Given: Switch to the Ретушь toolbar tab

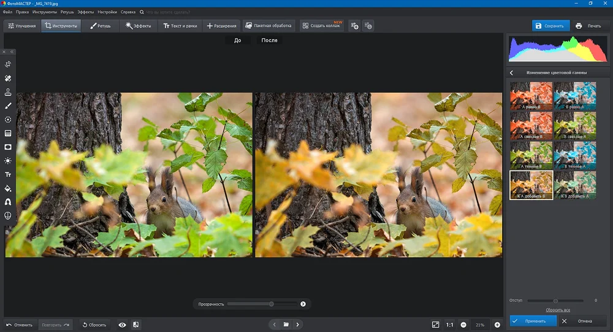Looking at the screenshot, I should click(x=101, y=26).
